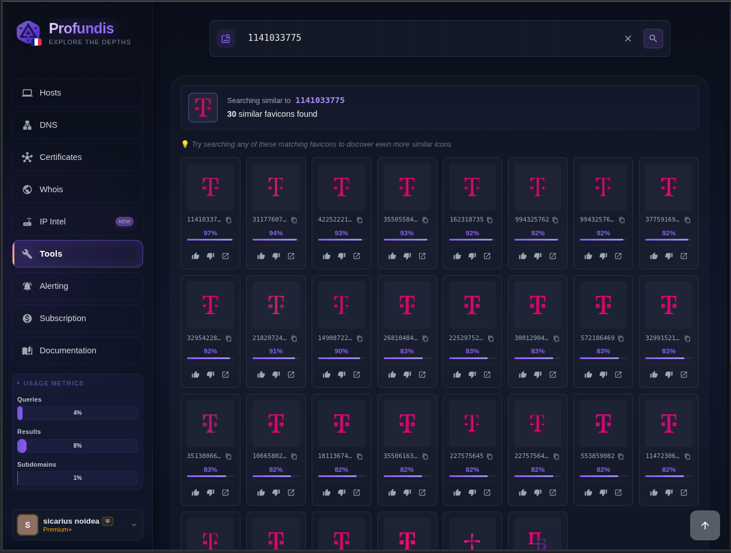Open IP Intel from the sidebar
Viewport: 731px width, 553px height.
tap(78, 222)
